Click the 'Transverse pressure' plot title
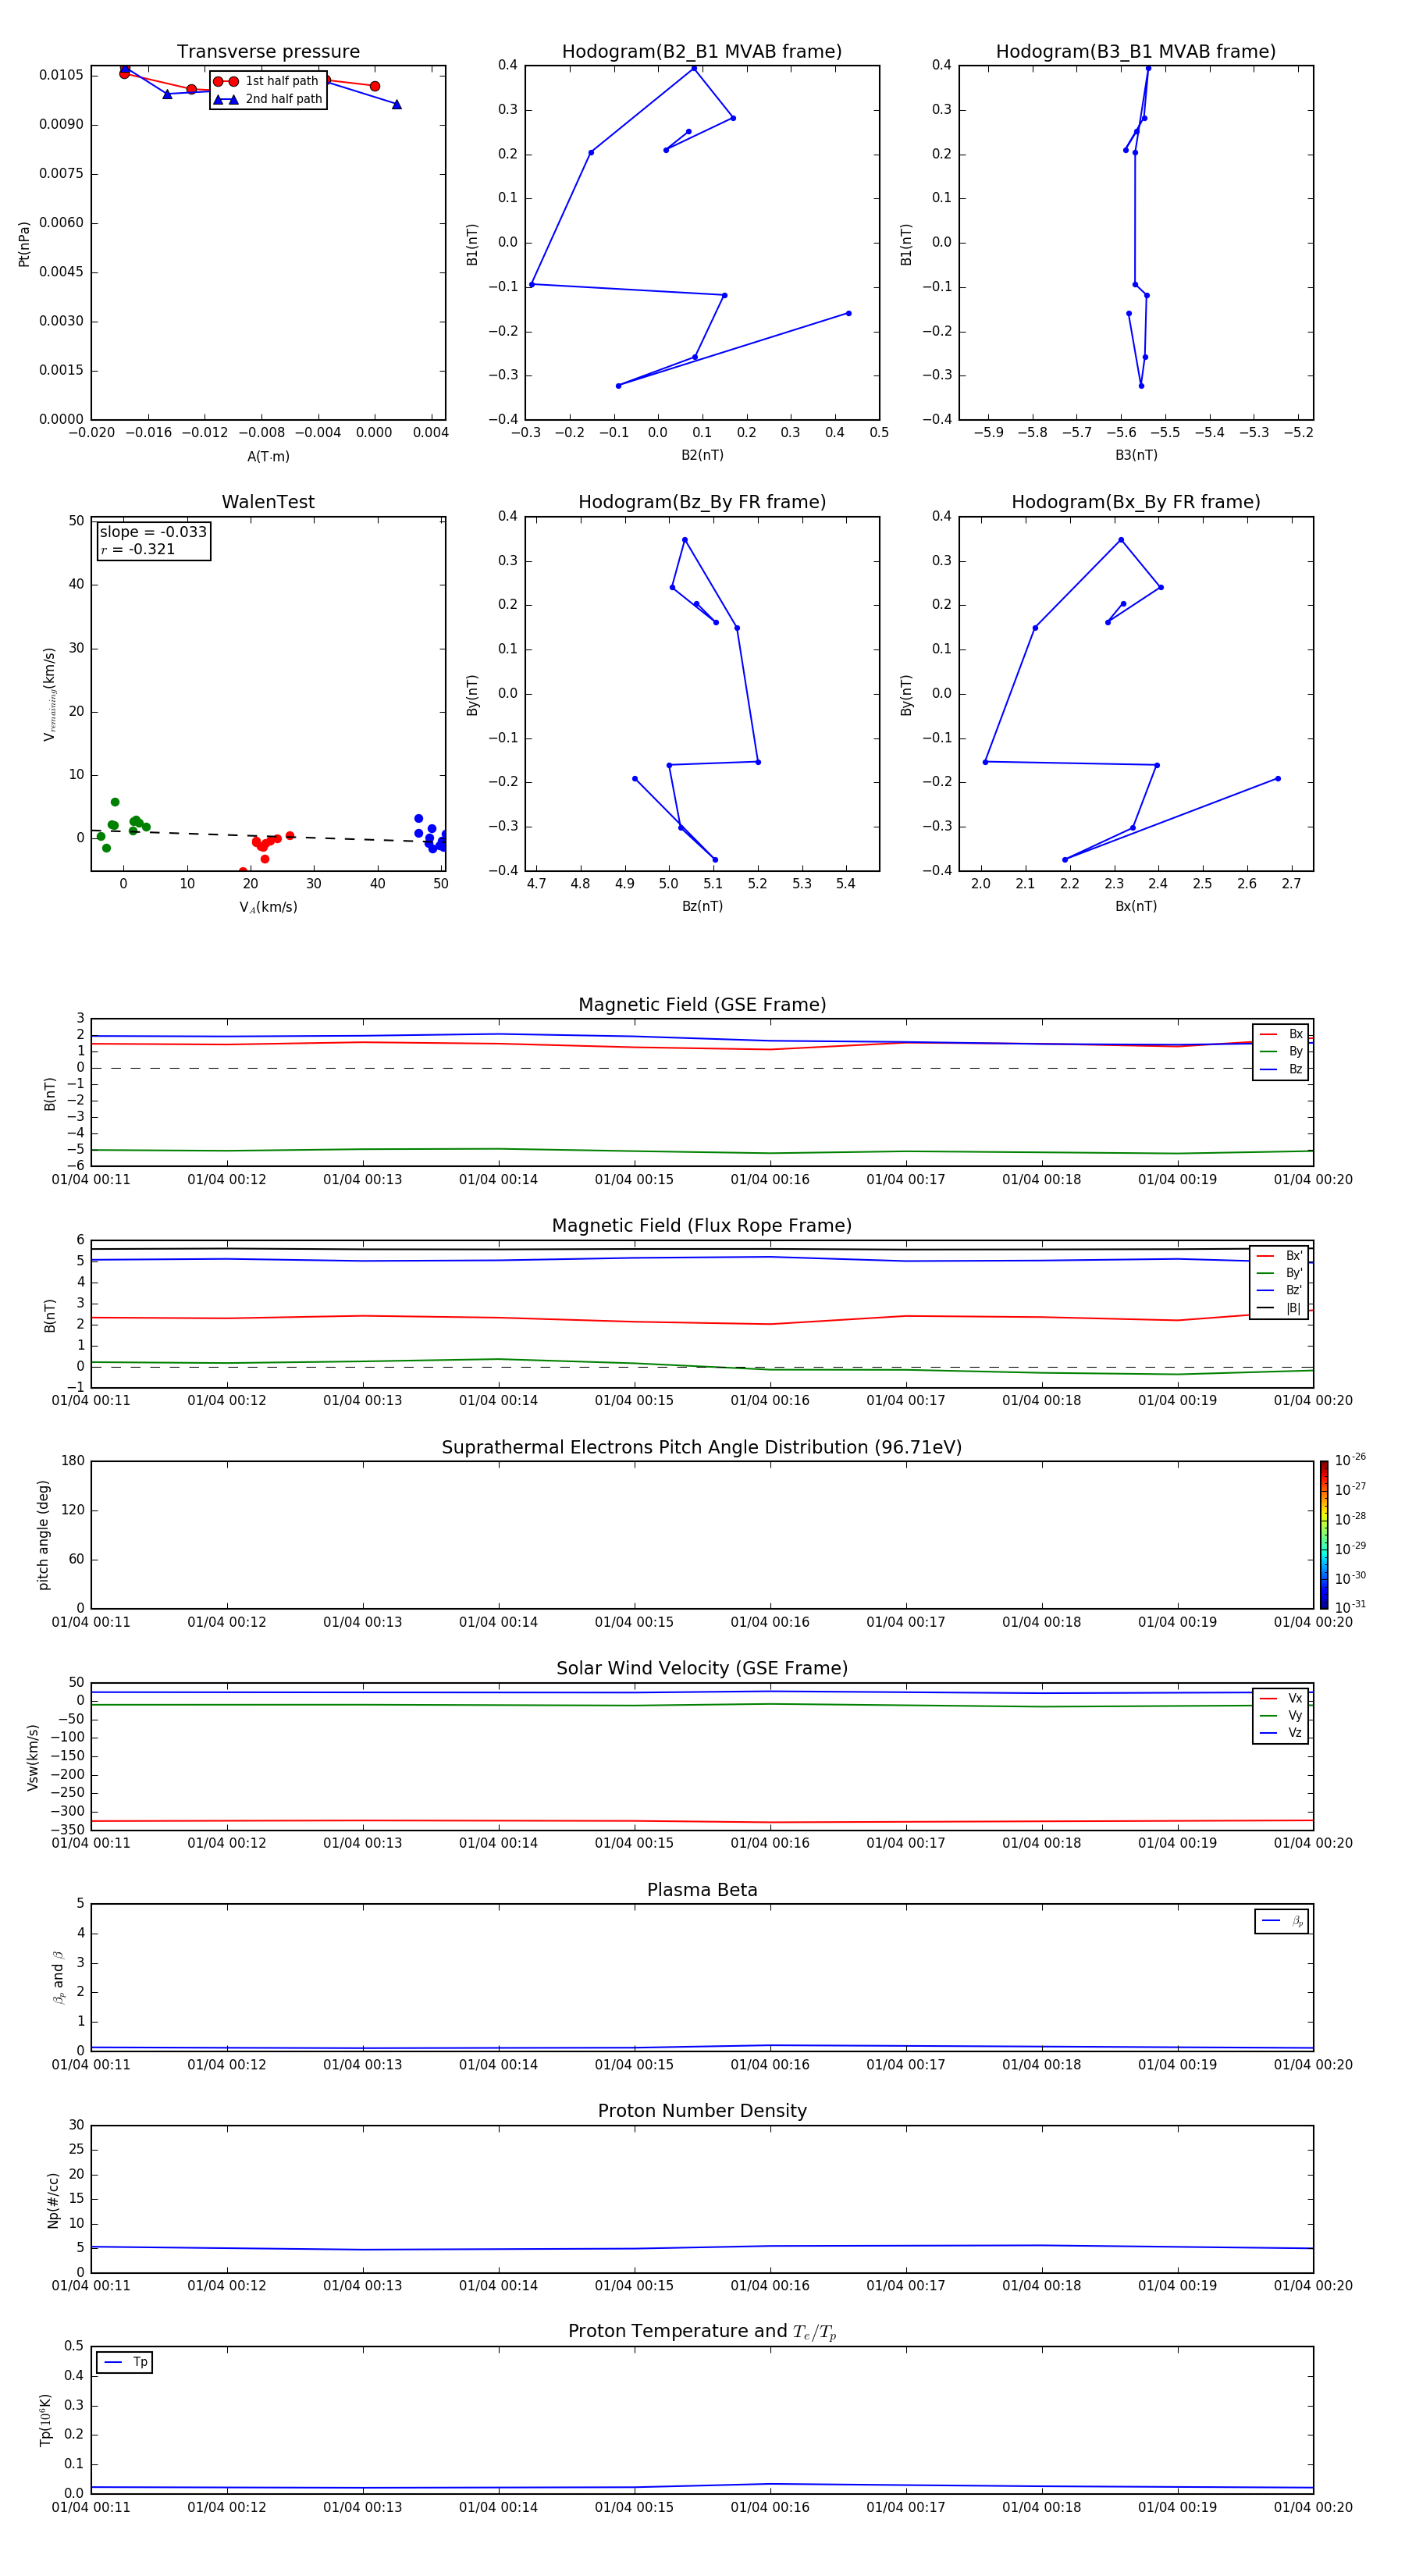The height and width of the screenshot is (2576, 1405). 268,52
